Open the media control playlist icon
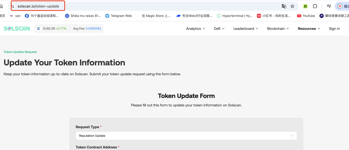 point(329,6)
